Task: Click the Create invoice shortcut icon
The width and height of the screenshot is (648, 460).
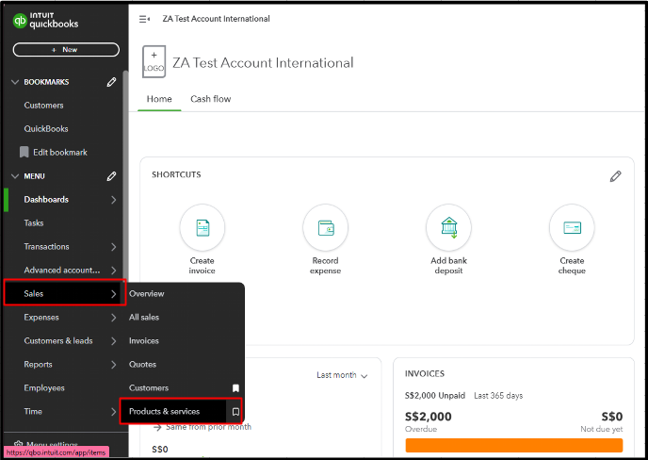Action: [202, 227]
